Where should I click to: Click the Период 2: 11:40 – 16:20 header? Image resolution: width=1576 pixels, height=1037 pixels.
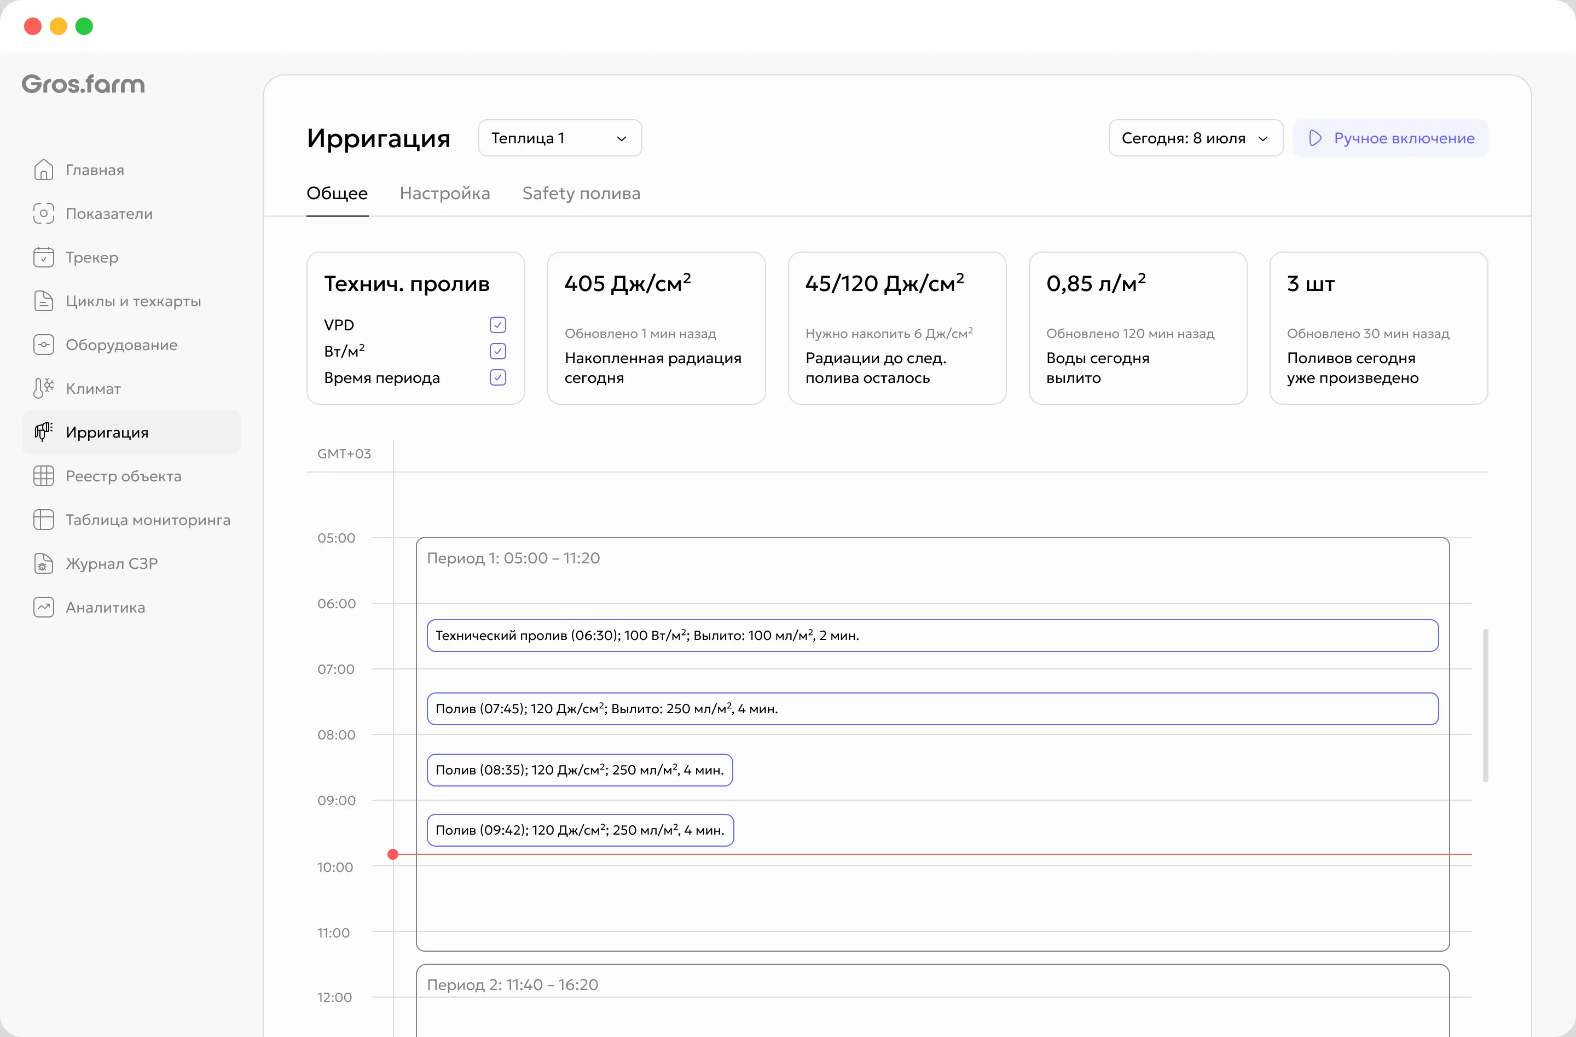point(513,984)
